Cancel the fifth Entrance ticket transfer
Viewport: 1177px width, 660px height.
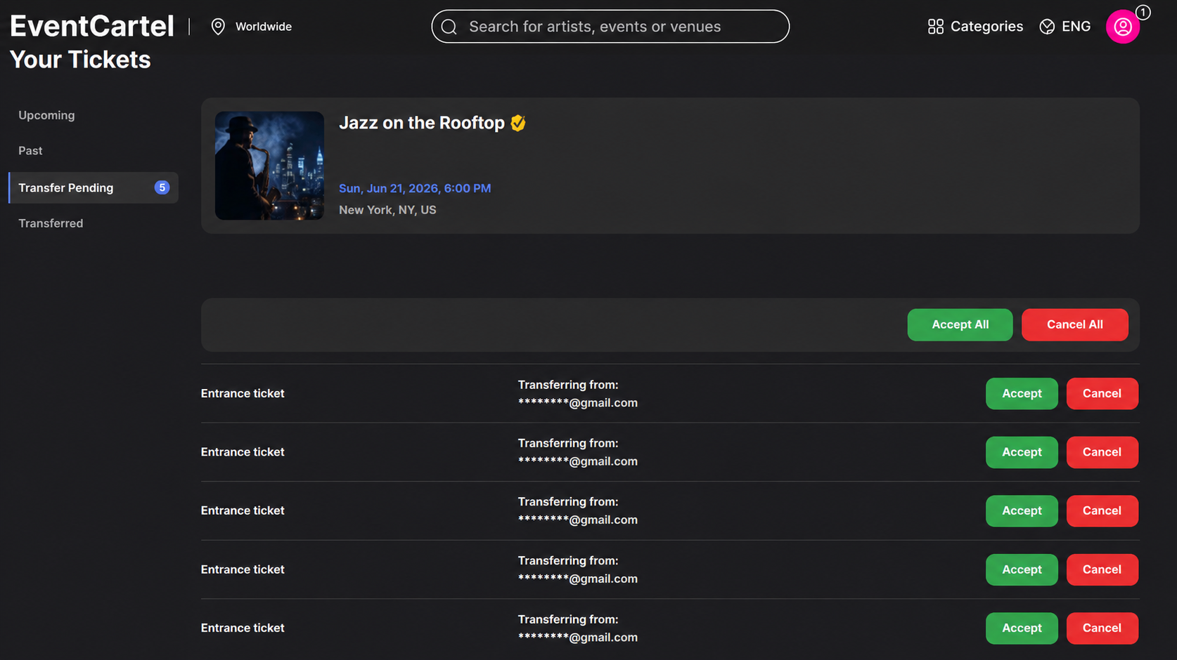(x=1102, y=628)
